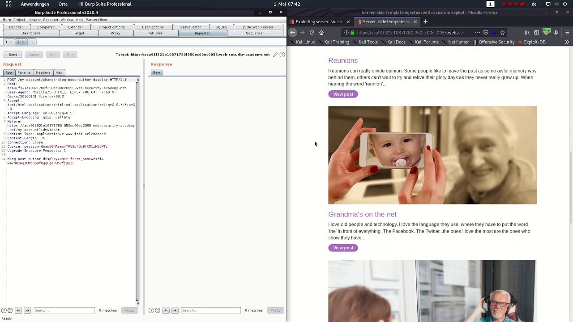
Task: Click the Pocket save icon in the address bar
Action: [486, 33]
